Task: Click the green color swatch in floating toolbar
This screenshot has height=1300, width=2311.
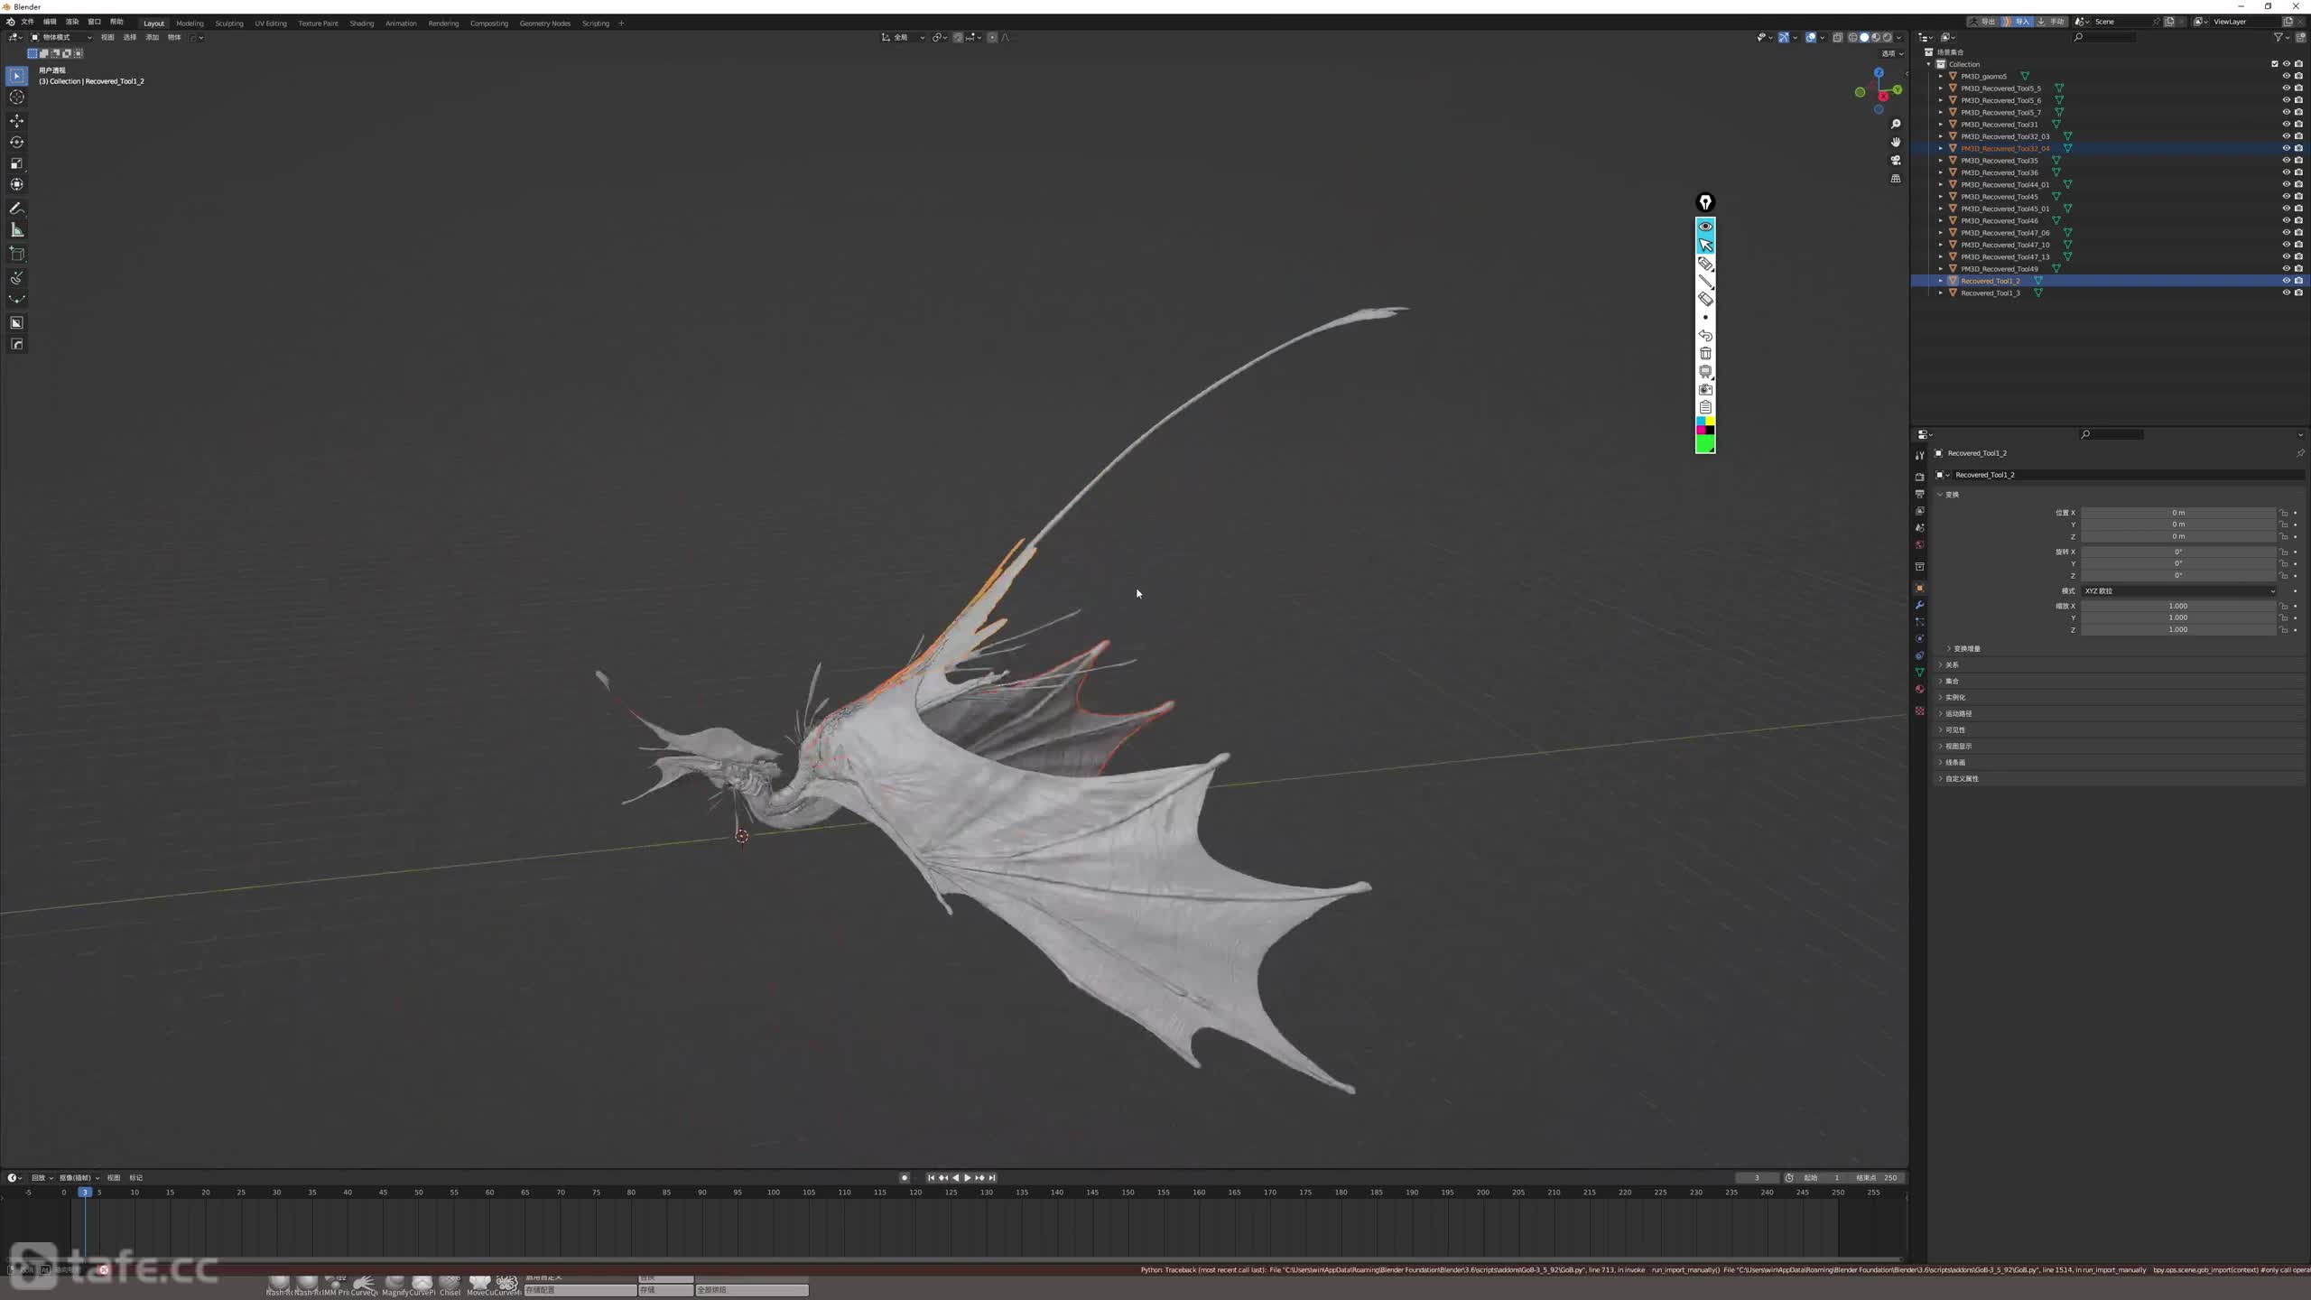Action: coord(1705,443)
